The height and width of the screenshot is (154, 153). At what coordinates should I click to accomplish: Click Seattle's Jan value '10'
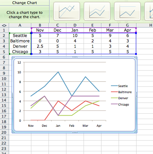75,36
